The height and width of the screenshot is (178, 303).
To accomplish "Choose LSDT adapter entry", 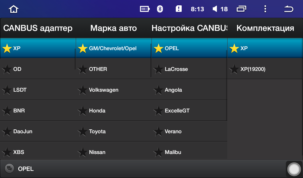I will point(38,90).
